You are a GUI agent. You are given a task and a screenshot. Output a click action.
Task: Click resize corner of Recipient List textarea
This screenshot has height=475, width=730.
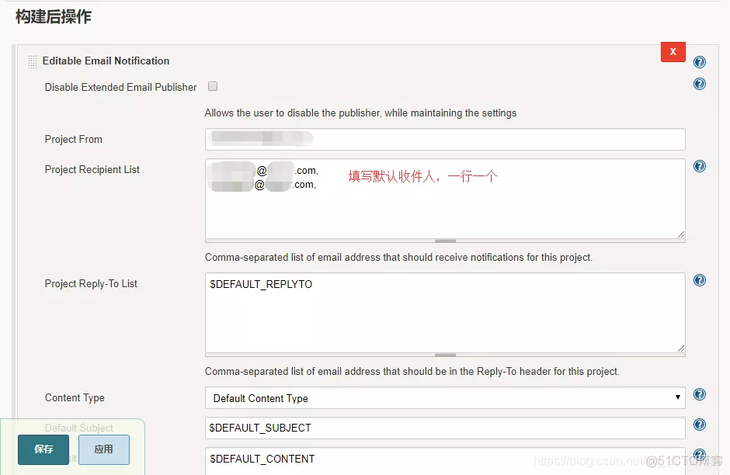680,234
